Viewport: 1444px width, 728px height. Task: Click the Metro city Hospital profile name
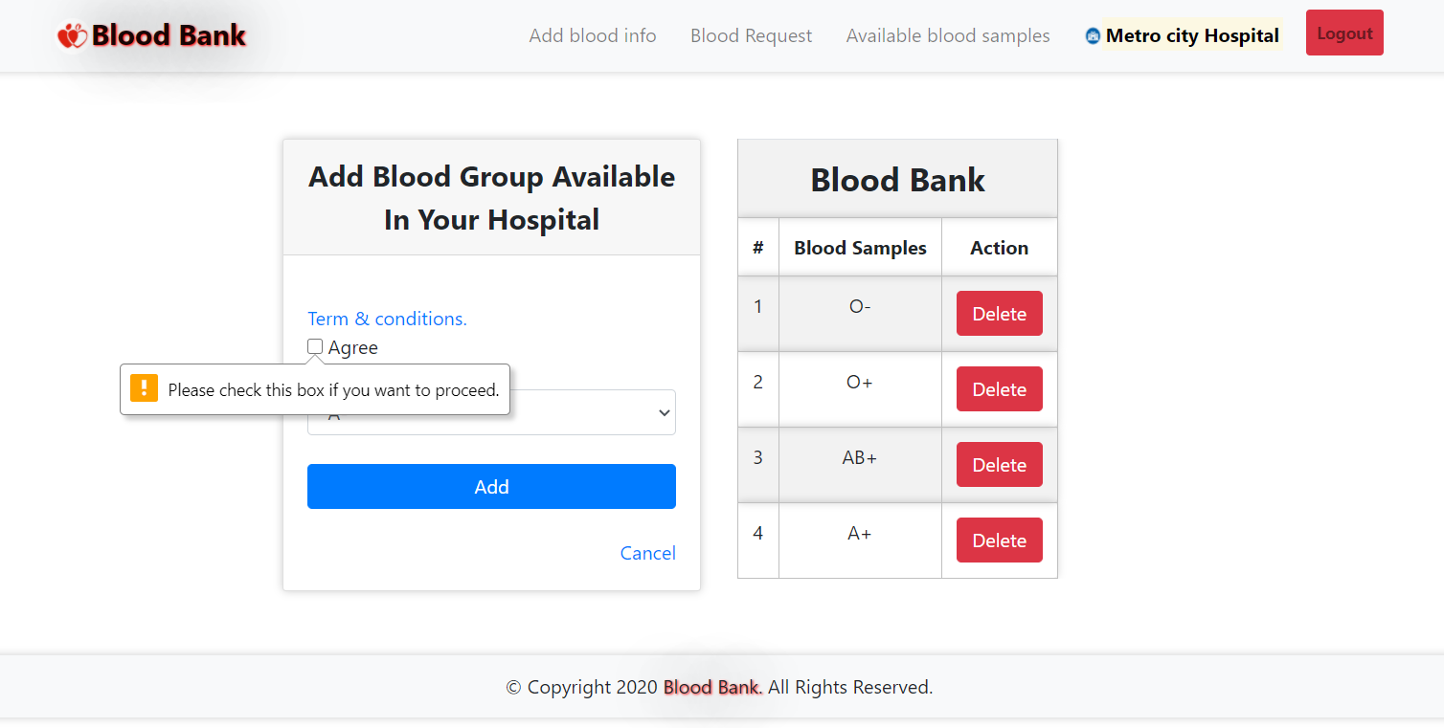(1192, 36)
